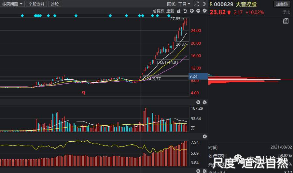Image resolution: width=293 pixels, height=173 pixels.
Task: Collapse side panel with double-chevron icon
Action: pyautogui.click(x=204, y=4)
